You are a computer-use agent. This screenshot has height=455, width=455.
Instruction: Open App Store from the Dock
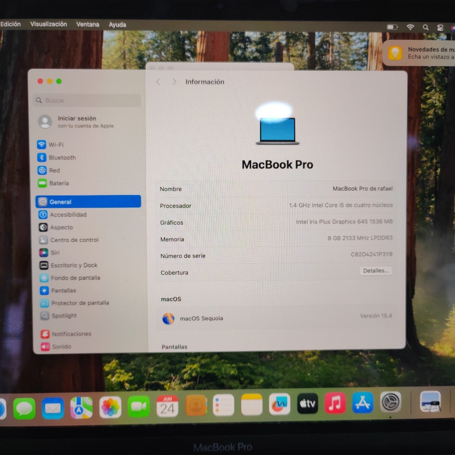[363, 403]
